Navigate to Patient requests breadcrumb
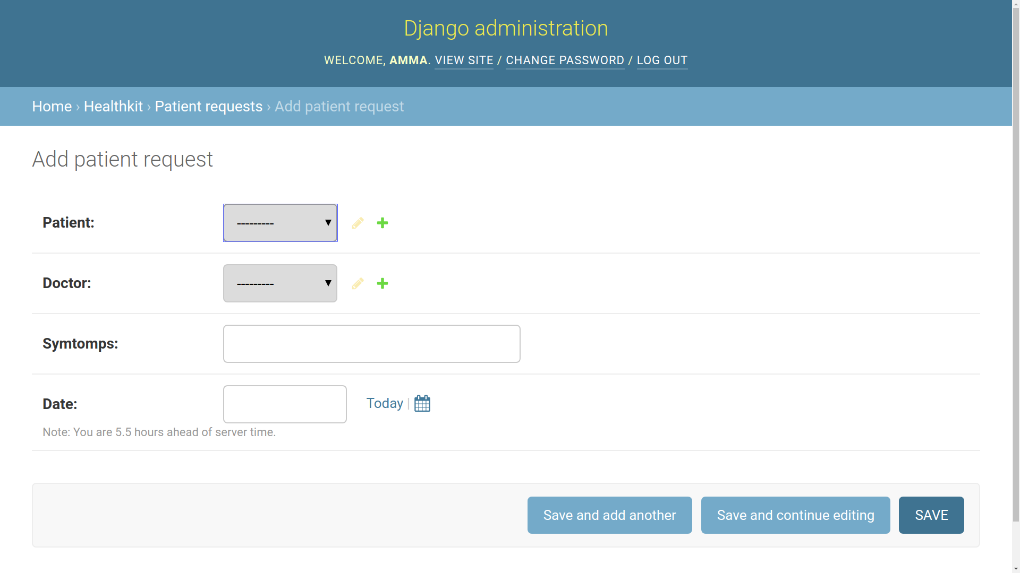 point(208,106)
